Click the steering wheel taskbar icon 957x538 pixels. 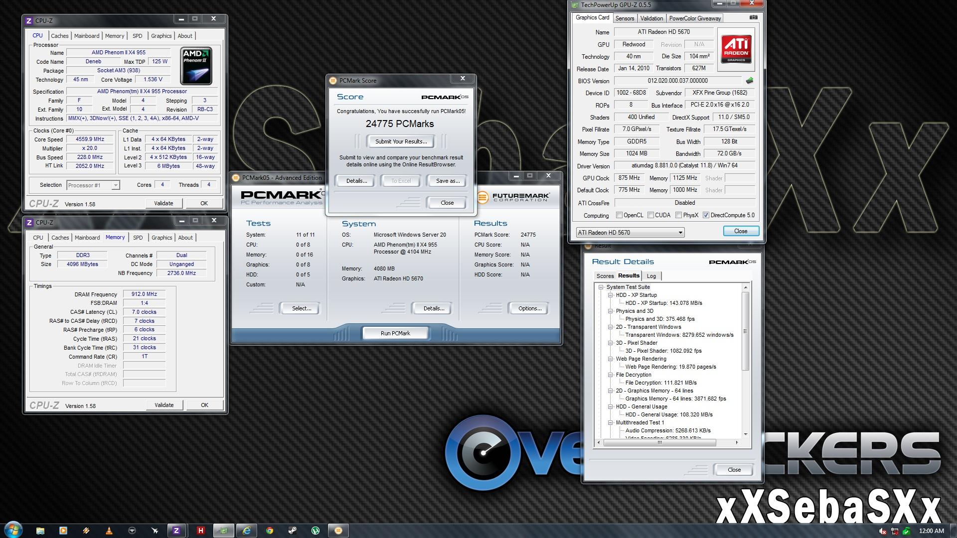132,531
